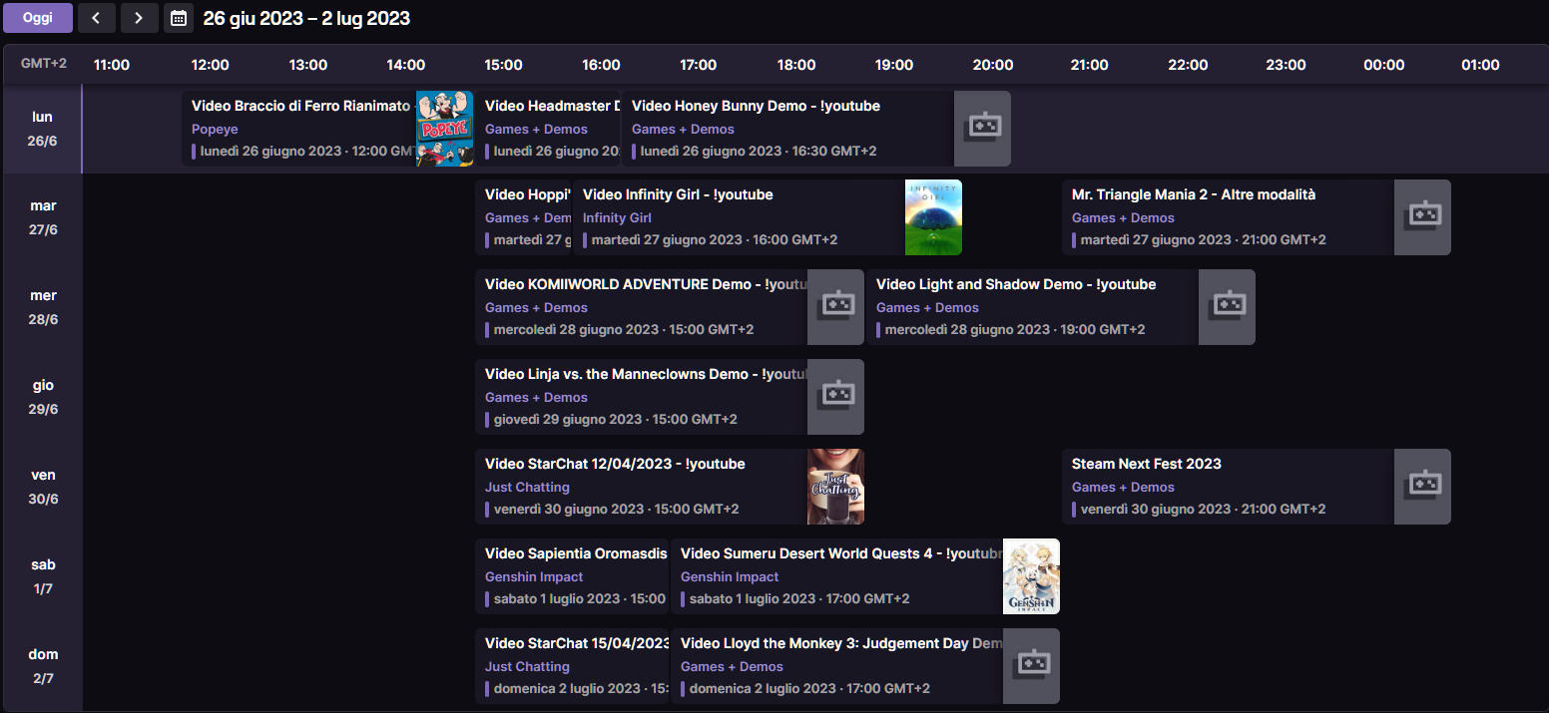Image resolution: width=1549 pixels, height=713 pixels.
Task: Open Video Sumeru Desert World Quests 4 event
Action: [x=838, y=553]
